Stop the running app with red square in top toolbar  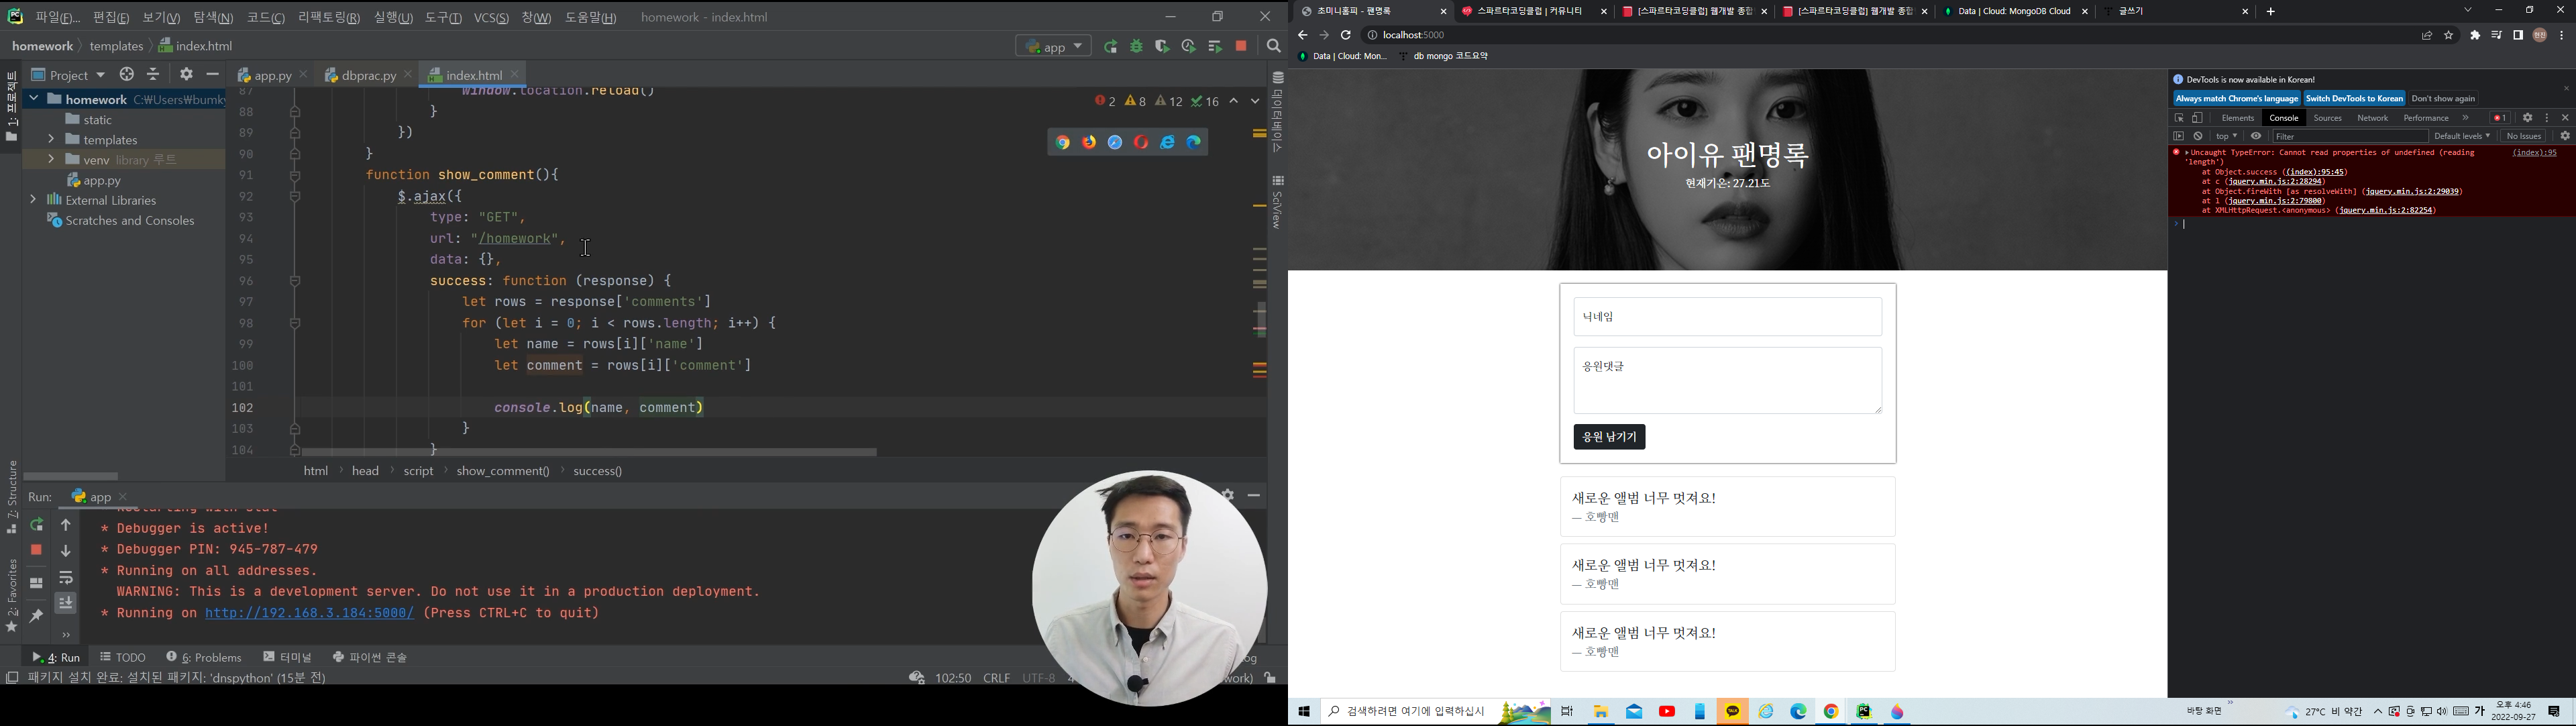(x=1242, y=47)
